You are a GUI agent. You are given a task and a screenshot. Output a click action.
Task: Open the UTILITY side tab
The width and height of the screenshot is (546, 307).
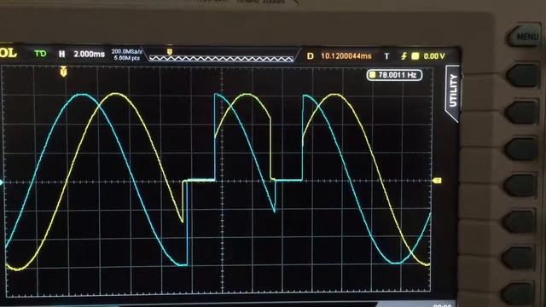[453, 92]
